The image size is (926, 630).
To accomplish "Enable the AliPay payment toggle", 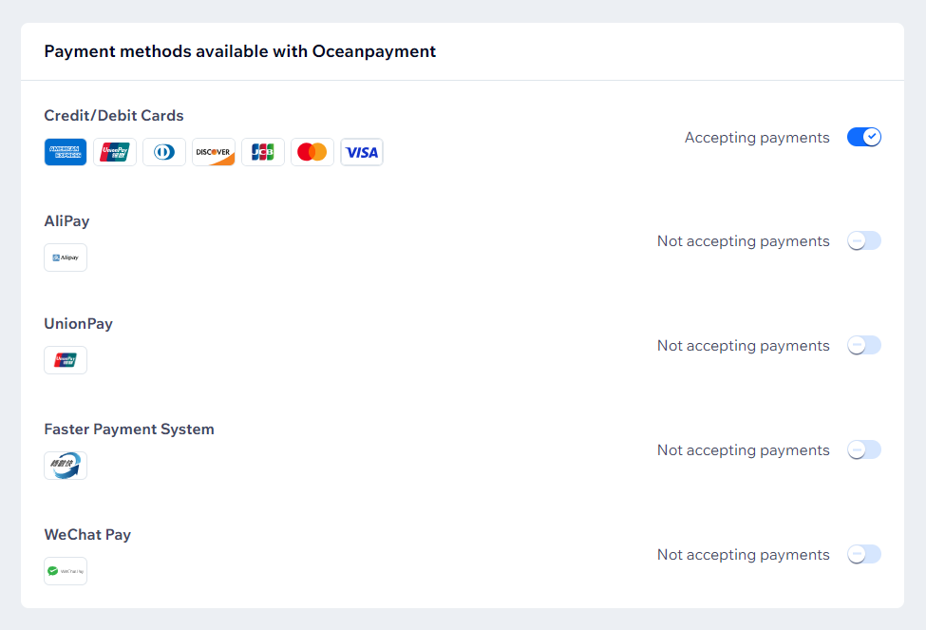I will pos(864,241).
